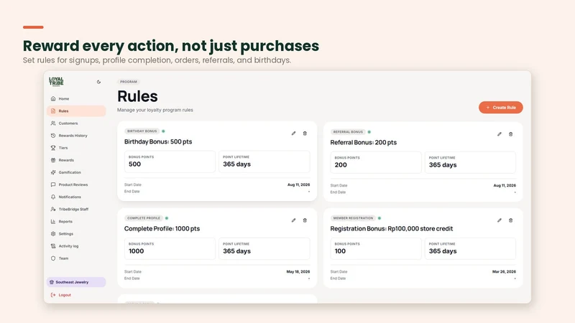Image resolution: width=575 pixels, height=323 pixels.
Task: Click the bonus points value 500
Action: pyautogui.click(x=134, y=164)
